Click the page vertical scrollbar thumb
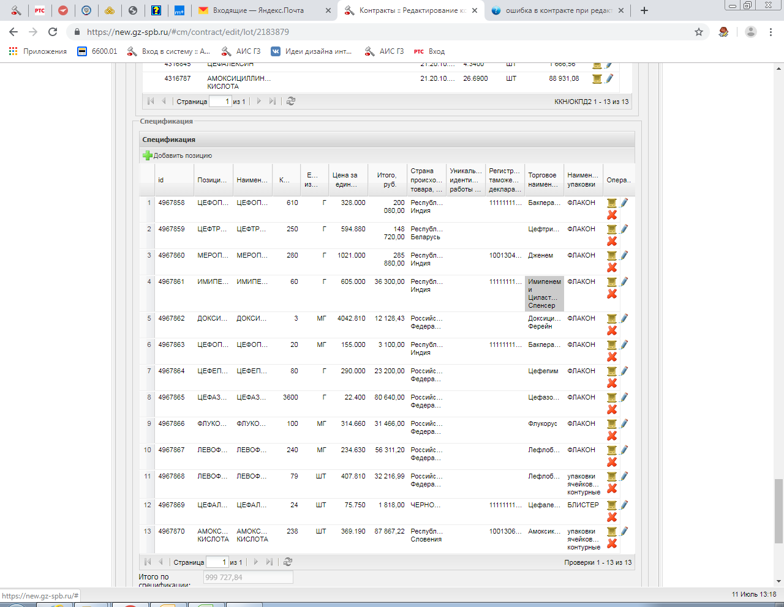784x607 pixels. (x=778, y=512)
